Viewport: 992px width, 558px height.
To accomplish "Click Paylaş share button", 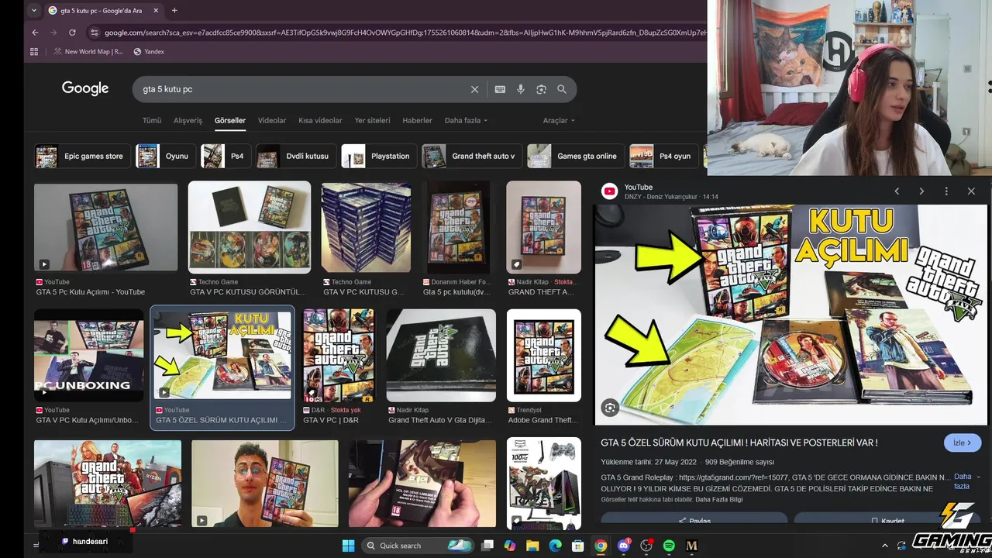I will [x=694, y=521].
